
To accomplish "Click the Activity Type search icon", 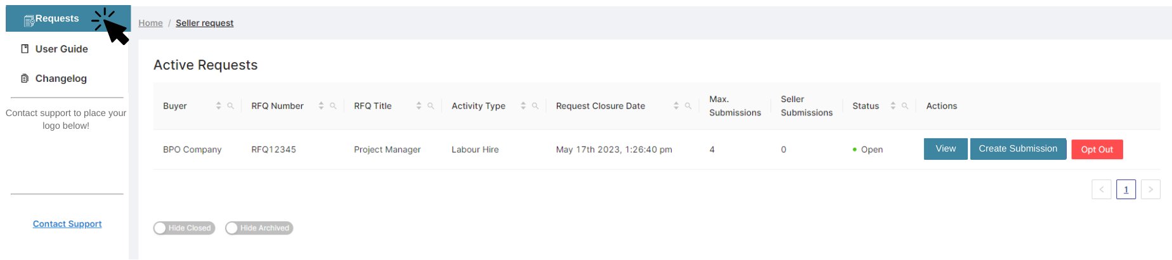I will tap(535, 106).
